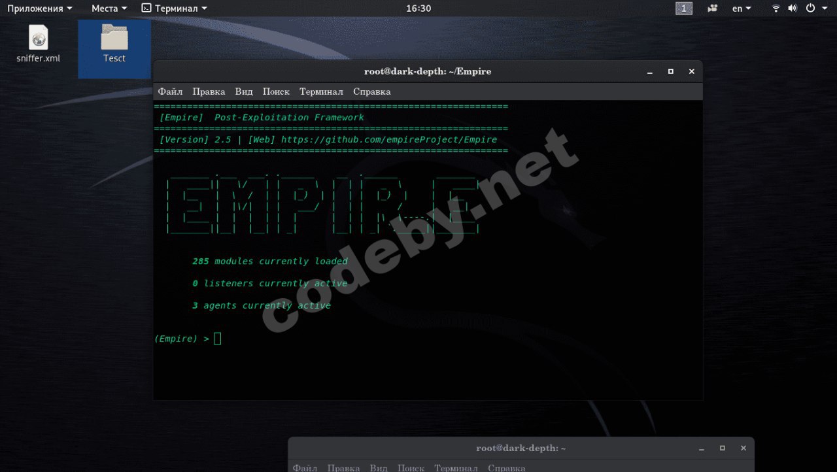Open the sniffer.xml desktop file
The image size is (837, 472).
coord(38,43)
